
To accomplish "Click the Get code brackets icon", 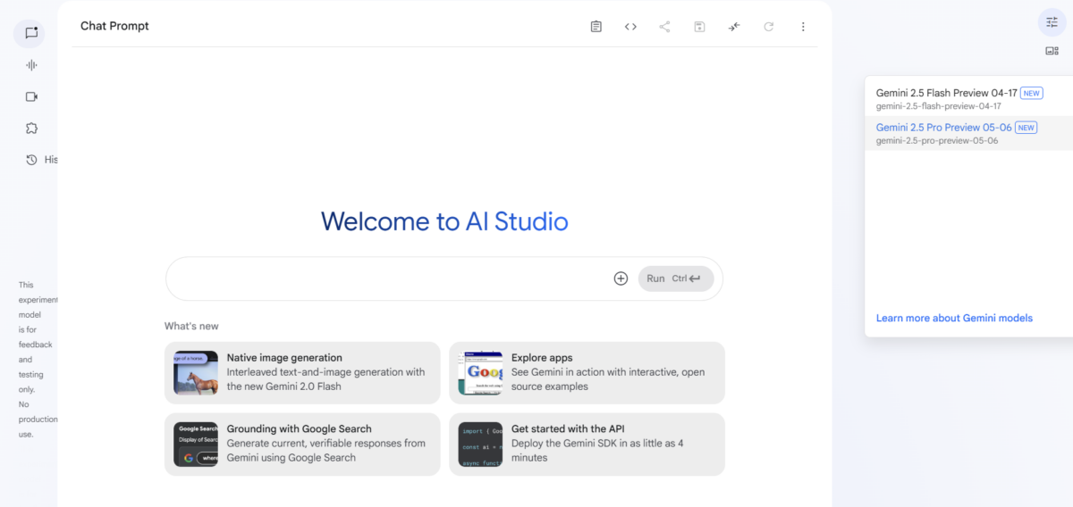I will [x=630, y=27].
